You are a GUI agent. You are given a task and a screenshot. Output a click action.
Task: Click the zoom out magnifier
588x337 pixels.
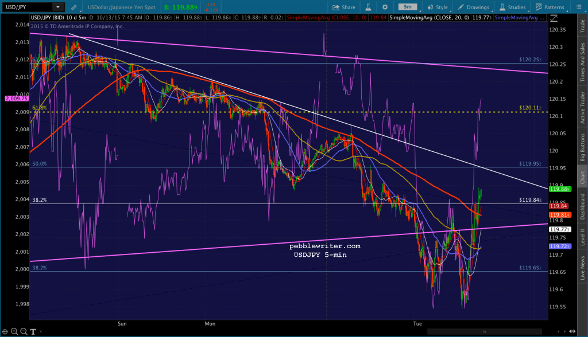(x=24, y=331)
